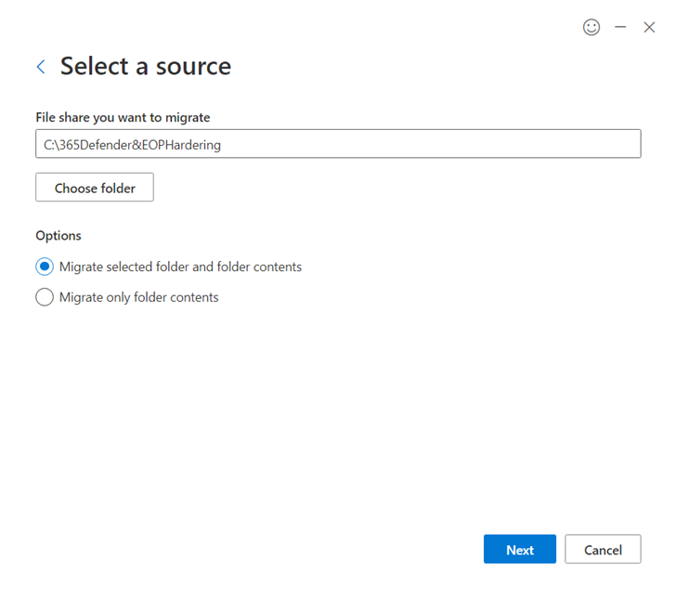The height and width of the screenshot is (599, 676).
Task: Click the Choose folder button
Action: pos(95,188)
